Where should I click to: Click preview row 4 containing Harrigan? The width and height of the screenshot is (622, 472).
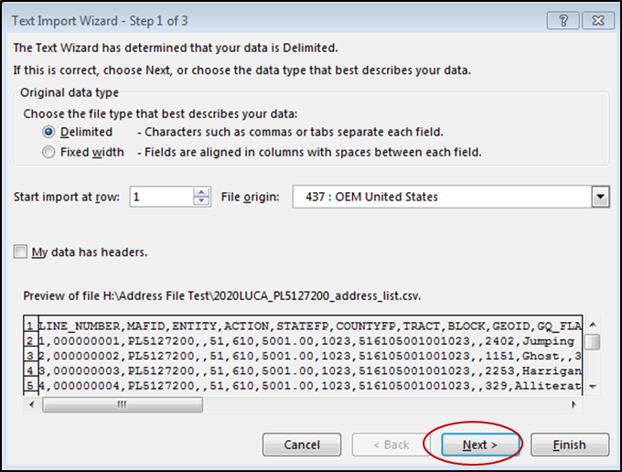310,370
